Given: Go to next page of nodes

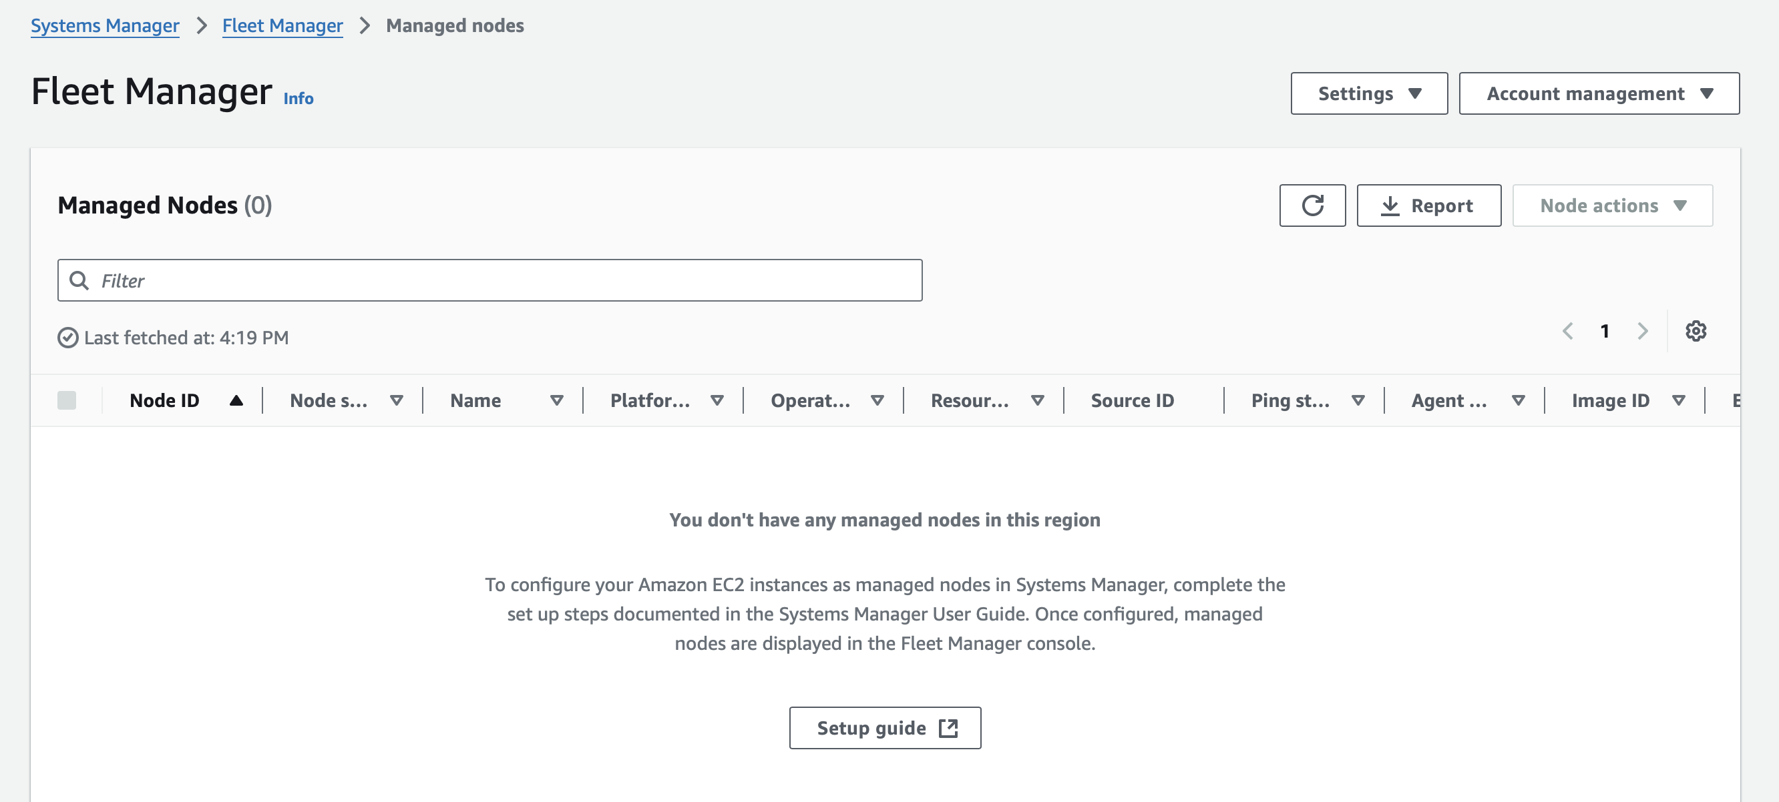Looking at the screenshot, I should (x=1643, y=332).
